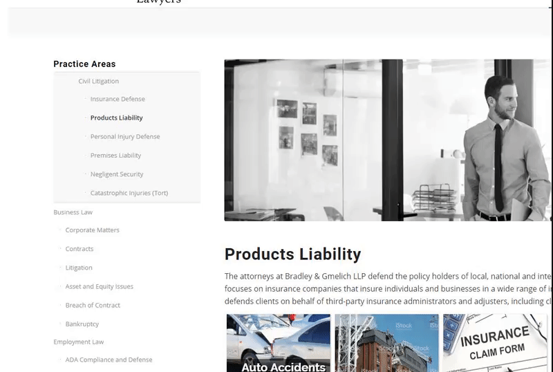Screen dimensions: 553x372
Task: Go to Personal Injury Defense page
Action: [x=125, y=137]
